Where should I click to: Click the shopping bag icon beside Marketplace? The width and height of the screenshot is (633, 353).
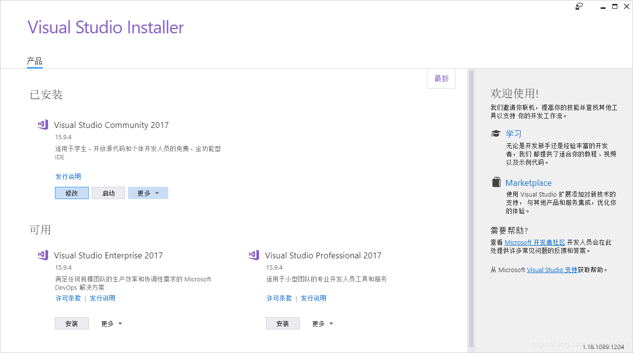496,181
